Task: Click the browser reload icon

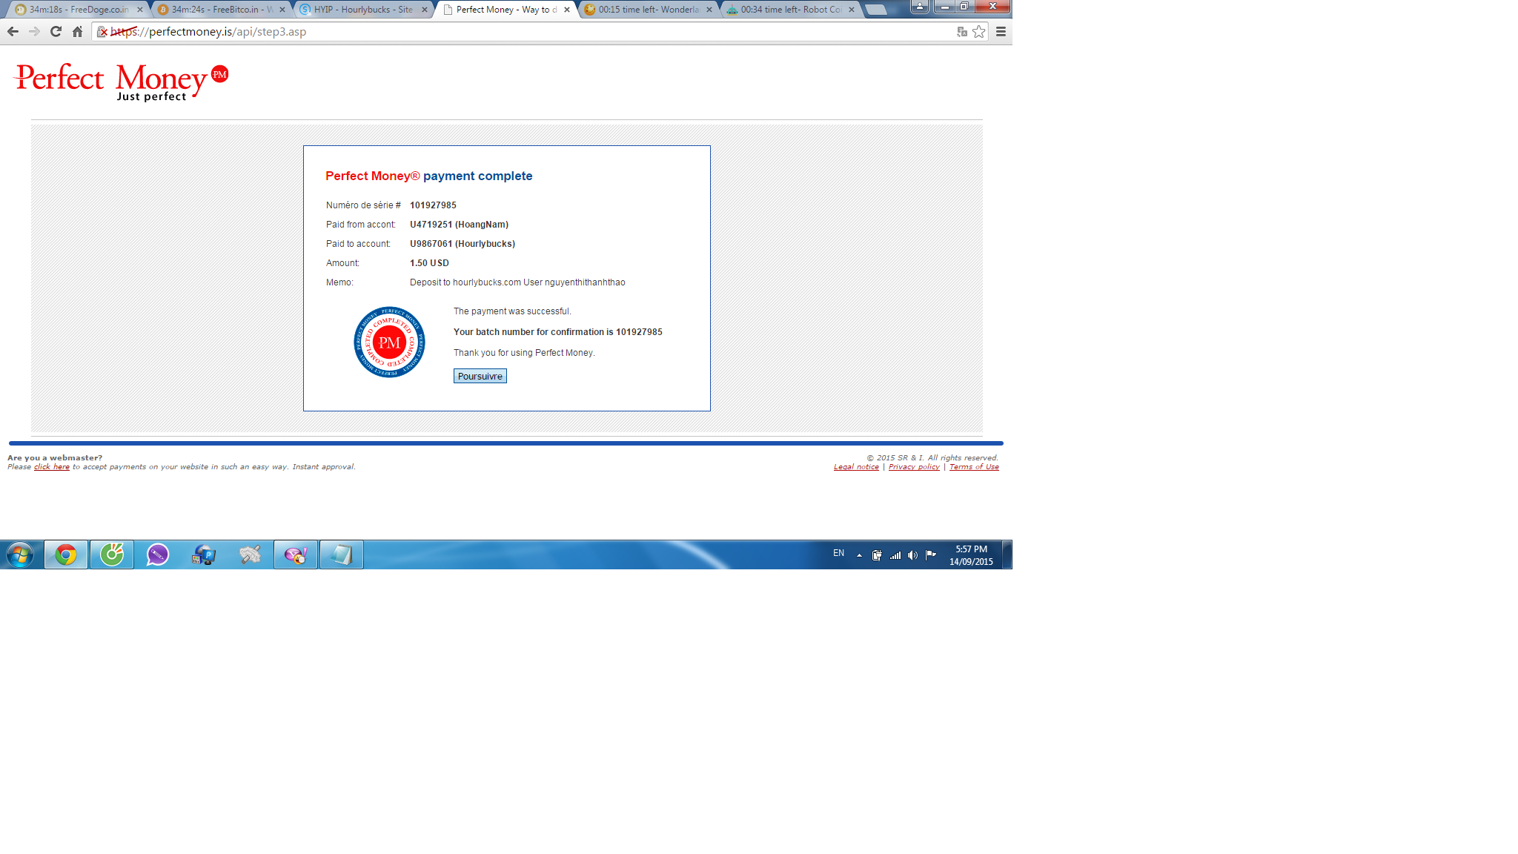Action: 56,31
